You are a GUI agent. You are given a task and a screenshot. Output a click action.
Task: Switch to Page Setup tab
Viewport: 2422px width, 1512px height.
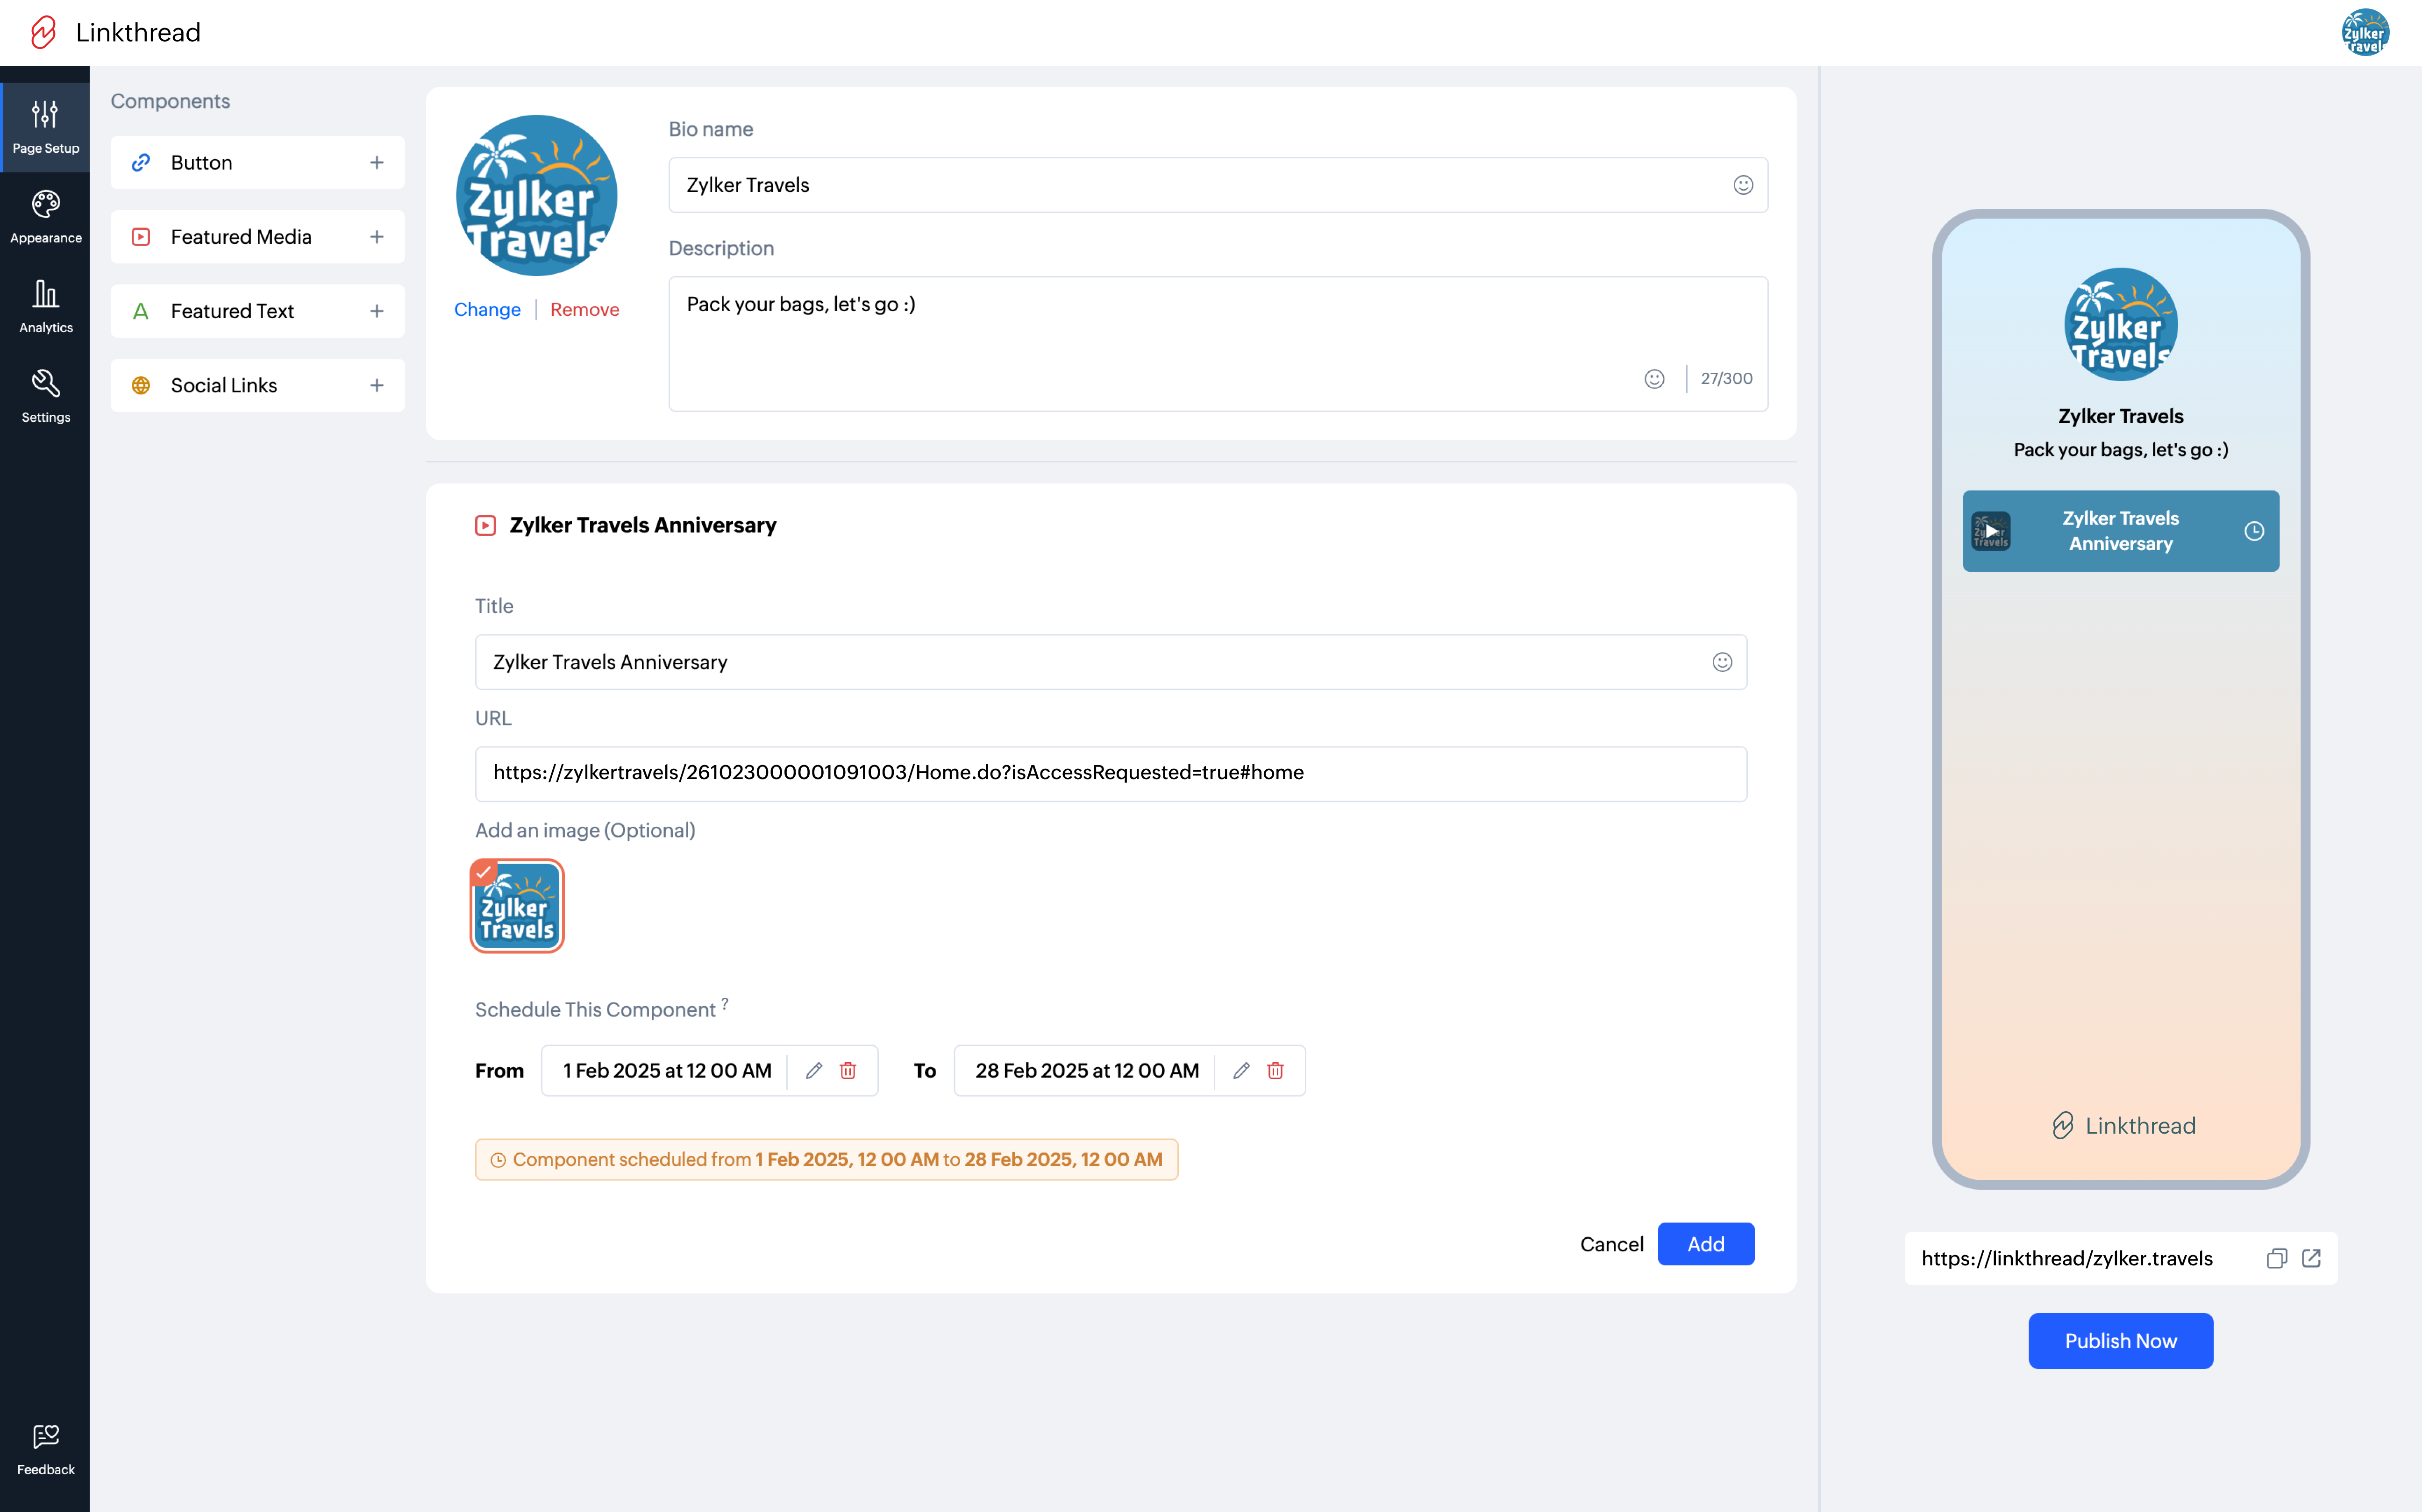point(45,127)
